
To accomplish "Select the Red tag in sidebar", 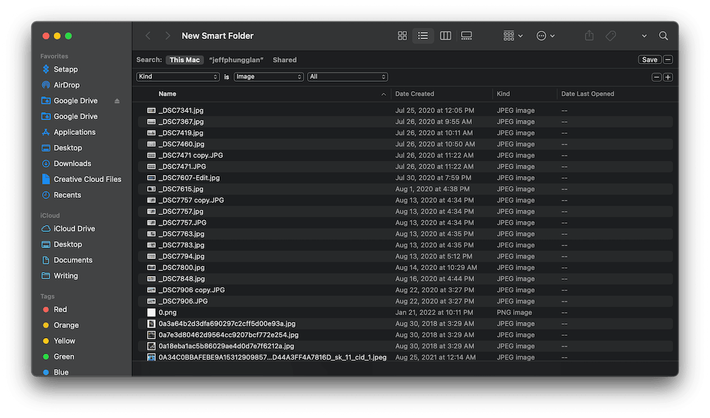I will coord(60,309).
